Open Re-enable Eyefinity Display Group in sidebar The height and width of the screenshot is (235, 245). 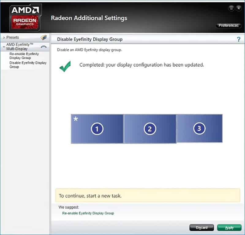coord(24,56)
